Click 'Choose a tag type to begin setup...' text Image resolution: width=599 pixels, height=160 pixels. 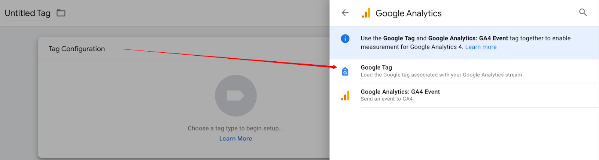pyautogui.click(x=236, y=128)
